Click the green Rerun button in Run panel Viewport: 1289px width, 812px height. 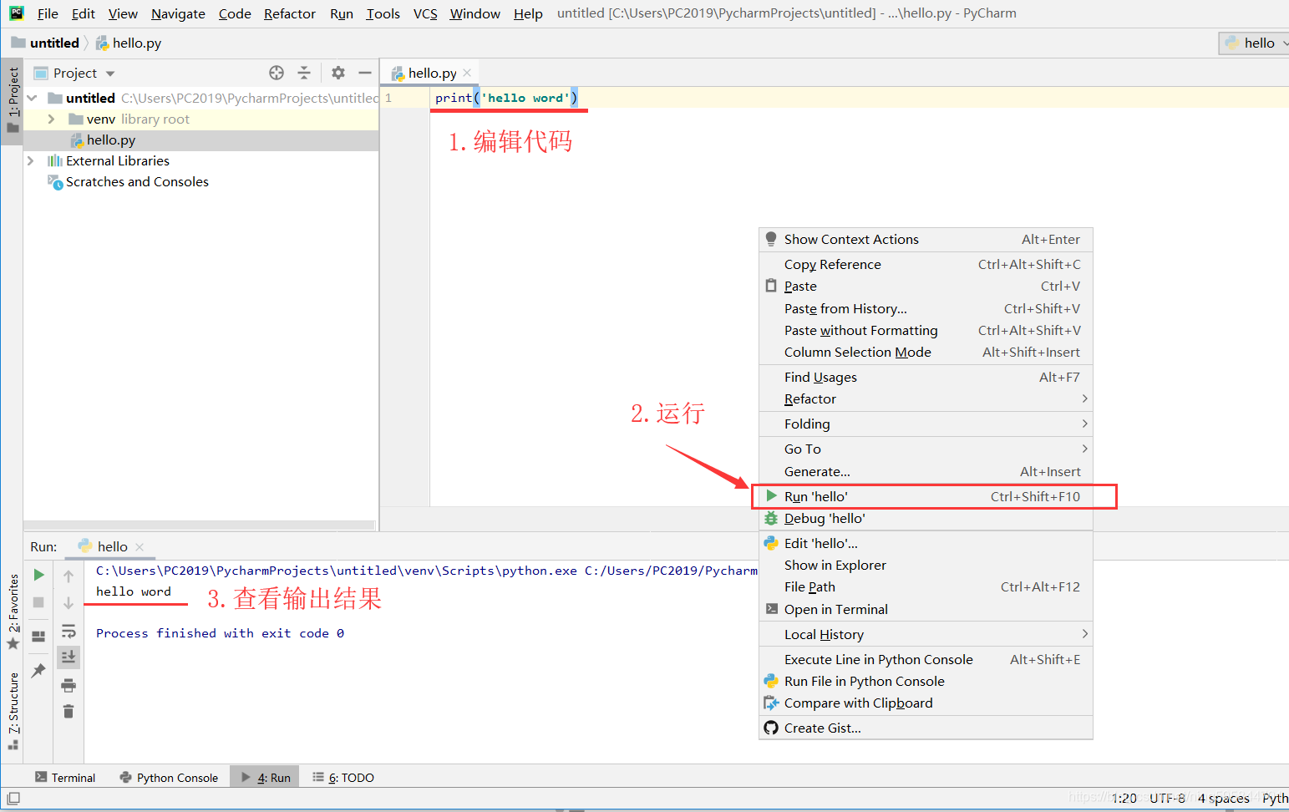38,575
